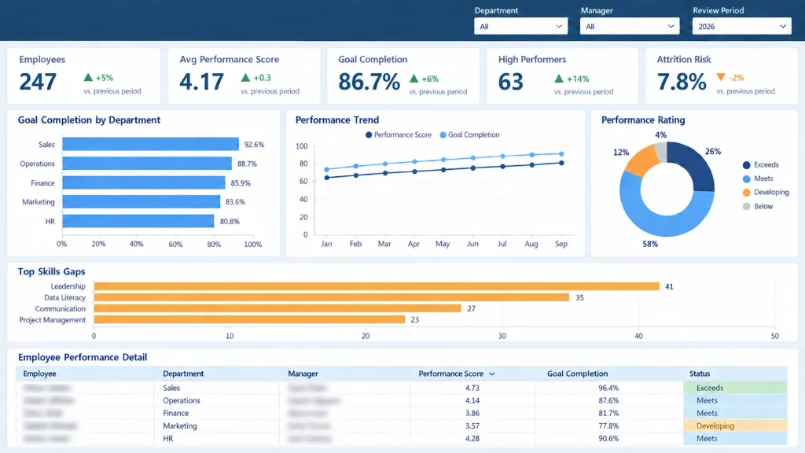805x453 pixels.
Task: Click the 247 Employees value
Action: click(x=38, y=82)
